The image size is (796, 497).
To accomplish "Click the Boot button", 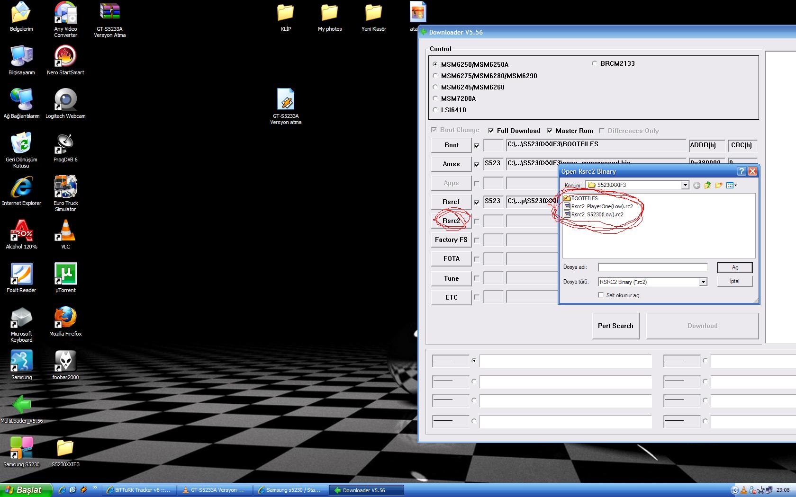I will [451, 145].
